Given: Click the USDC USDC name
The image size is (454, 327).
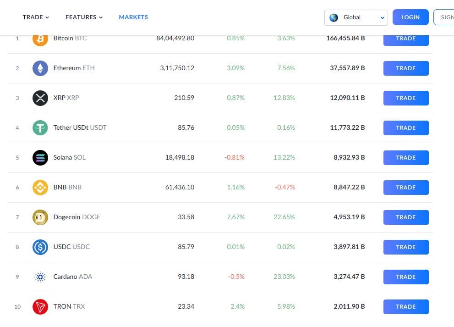Looking at the screenshot, I should [x=71, y=247].
